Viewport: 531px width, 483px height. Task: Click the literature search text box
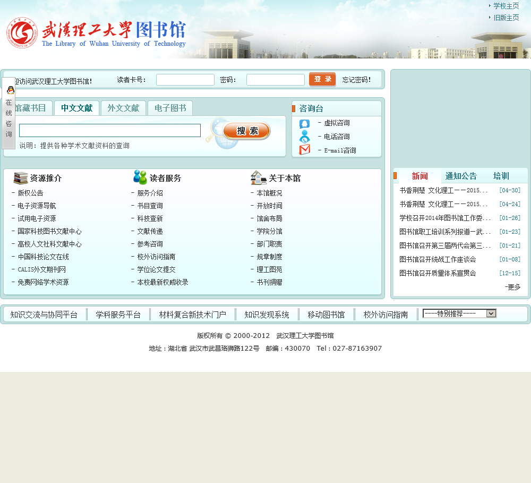pyautogui.click(x=110, y=131)
